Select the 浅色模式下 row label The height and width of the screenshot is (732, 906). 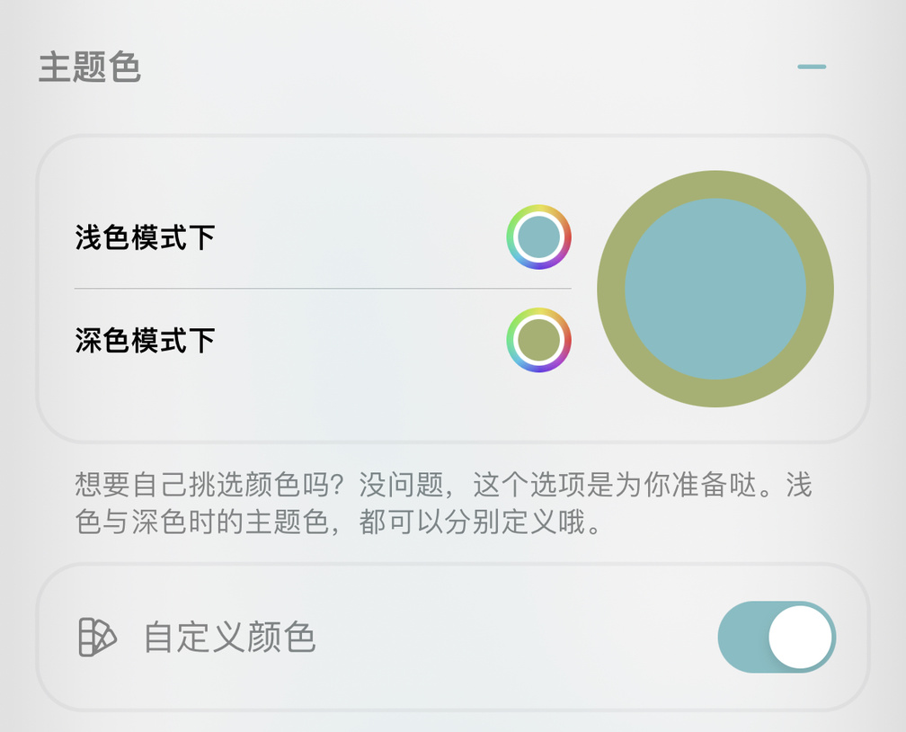tap(145, 238)
